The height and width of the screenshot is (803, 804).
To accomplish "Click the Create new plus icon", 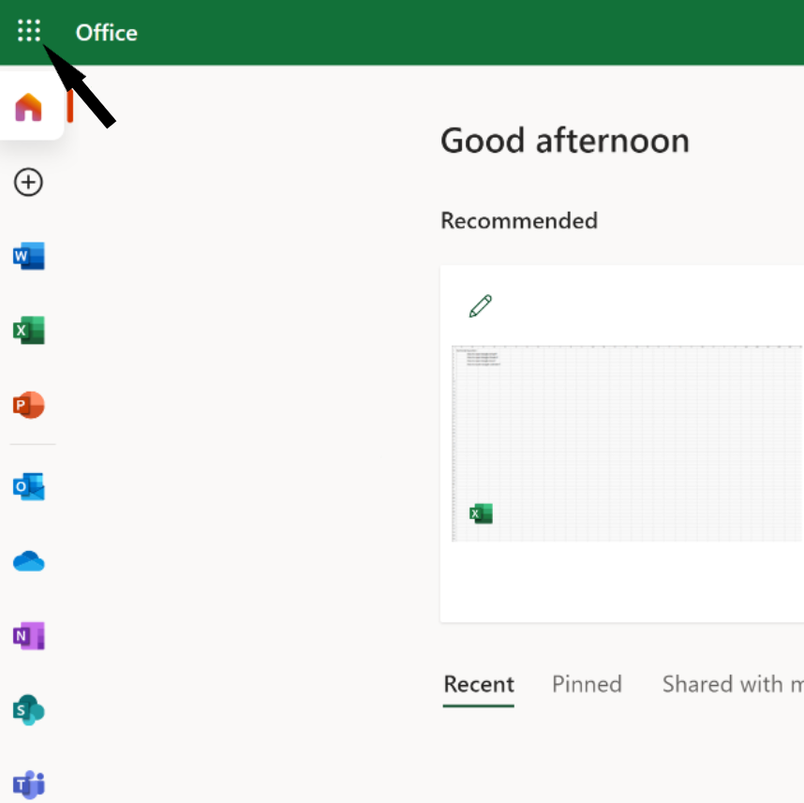I will 28,182.
